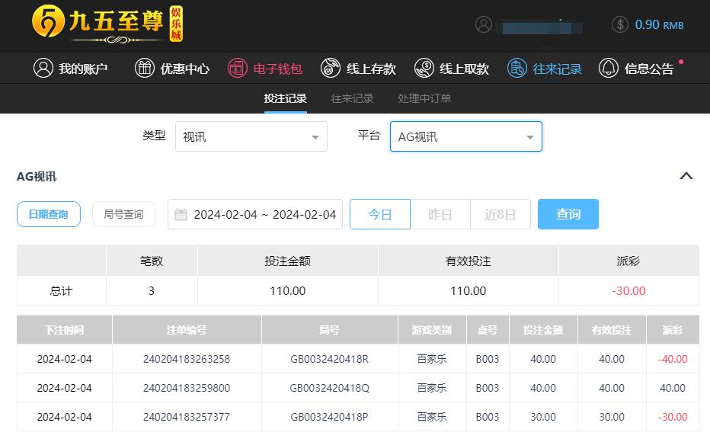The height and width of the screenshot is (442, 710).
Task: Click summary 派彩 value -30.00
Action: pos(628,291)
